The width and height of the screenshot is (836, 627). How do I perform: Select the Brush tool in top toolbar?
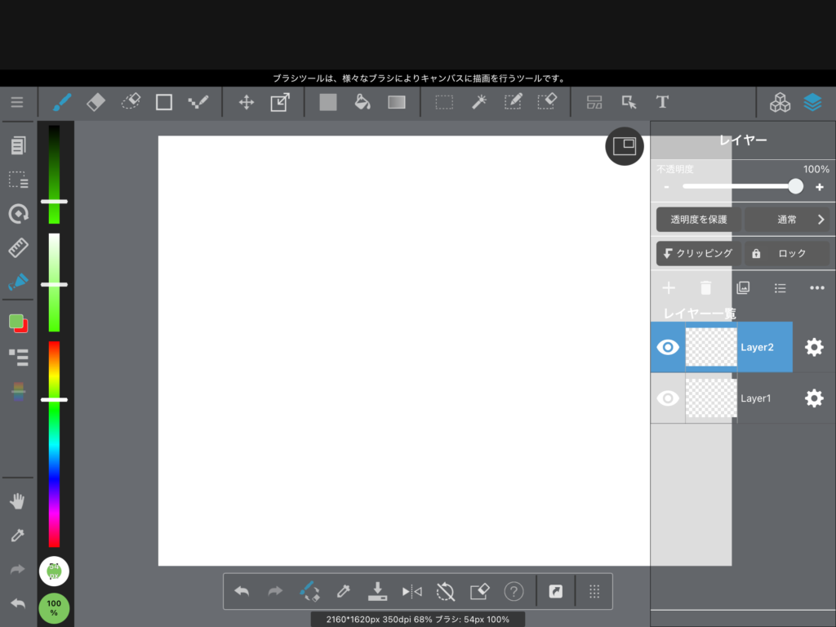point(62,102)
